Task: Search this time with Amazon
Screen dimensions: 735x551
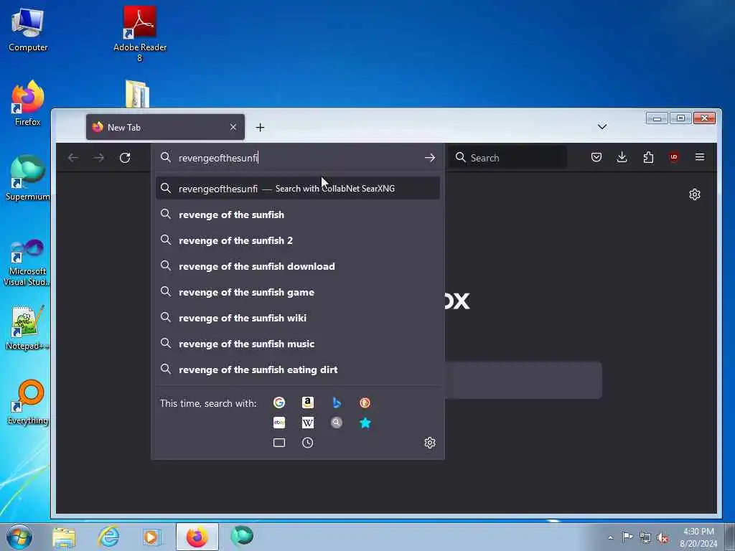Action: coord(307,402)
